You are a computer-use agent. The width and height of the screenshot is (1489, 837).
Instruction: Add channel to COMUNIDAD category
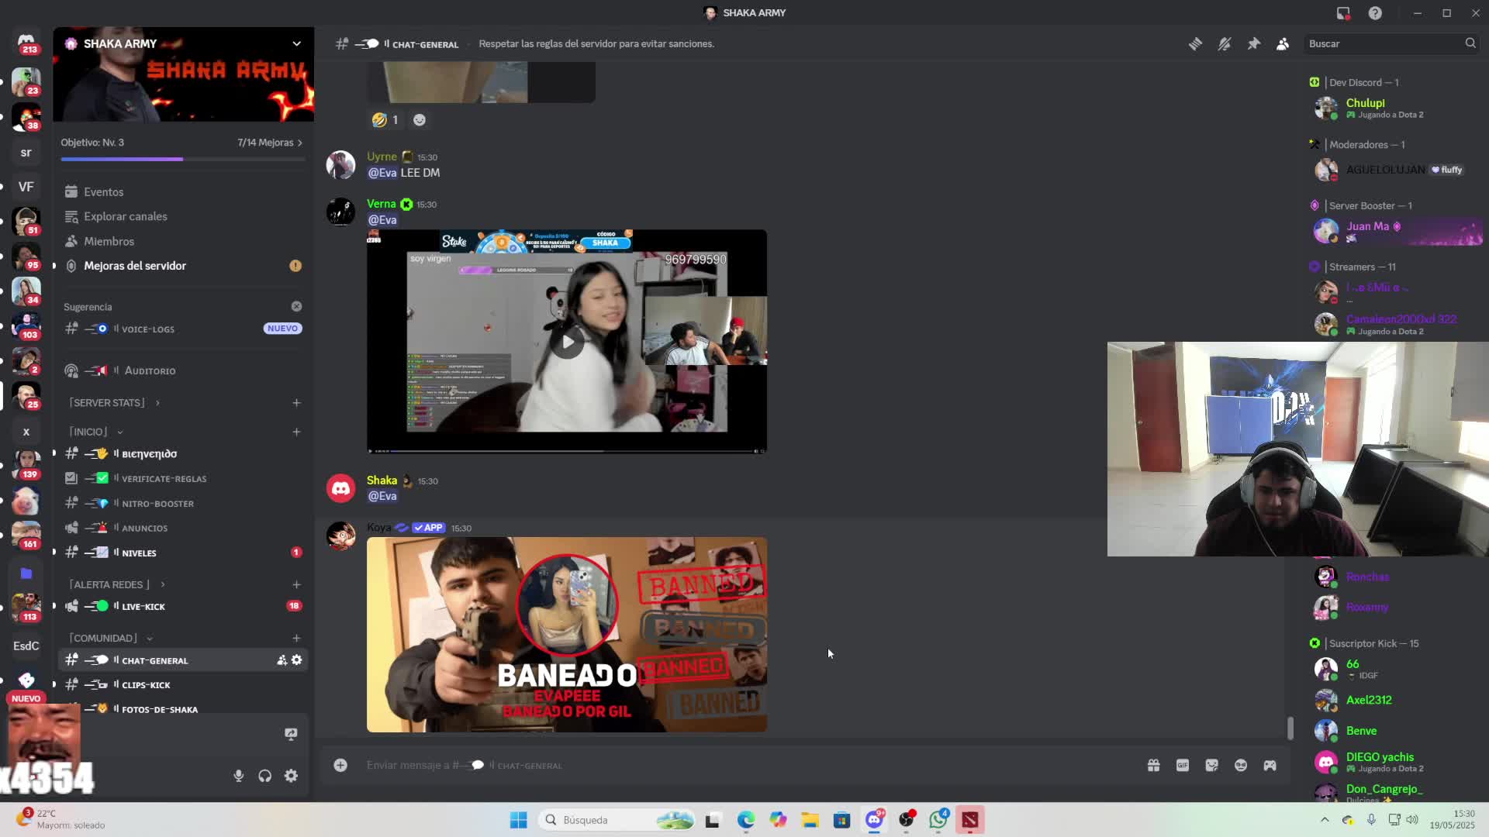click(x=296, y=639)
